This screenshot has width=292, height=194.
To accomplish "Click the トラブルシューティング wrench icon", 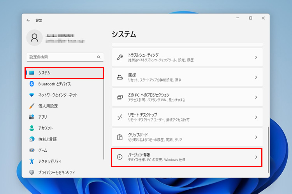I will point(120,57).
